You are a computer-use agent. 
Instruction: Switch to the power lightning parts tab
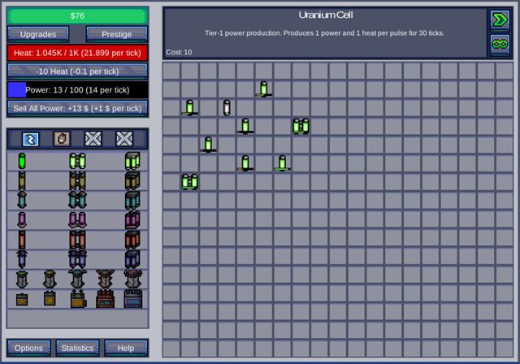31,139
